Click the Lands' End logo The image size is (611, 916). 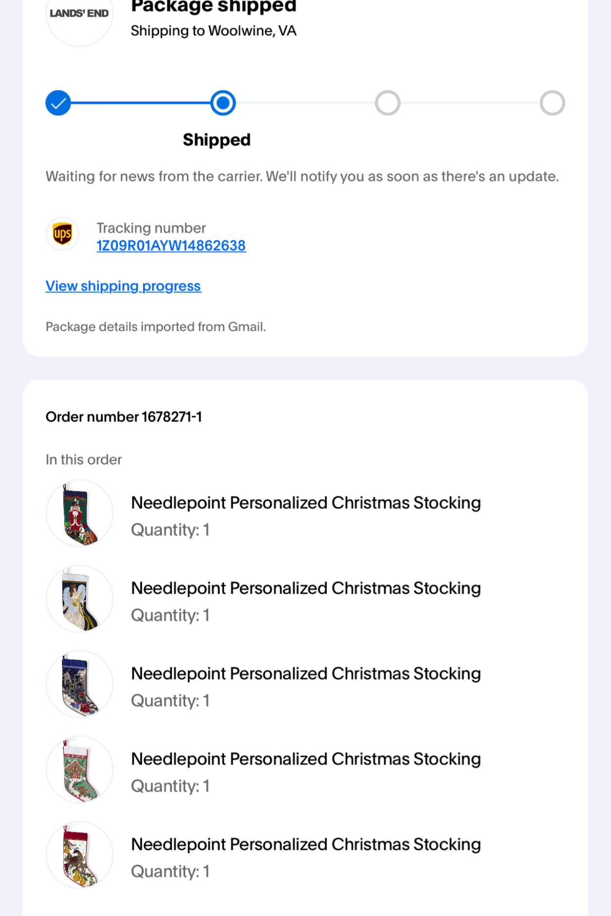coord(79,15)
